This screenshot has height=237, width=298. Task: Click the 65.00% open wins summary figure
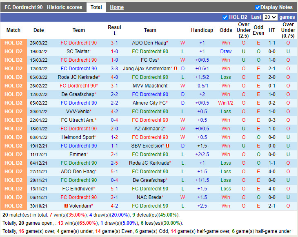pyautogui.click(x=88, y=223)
